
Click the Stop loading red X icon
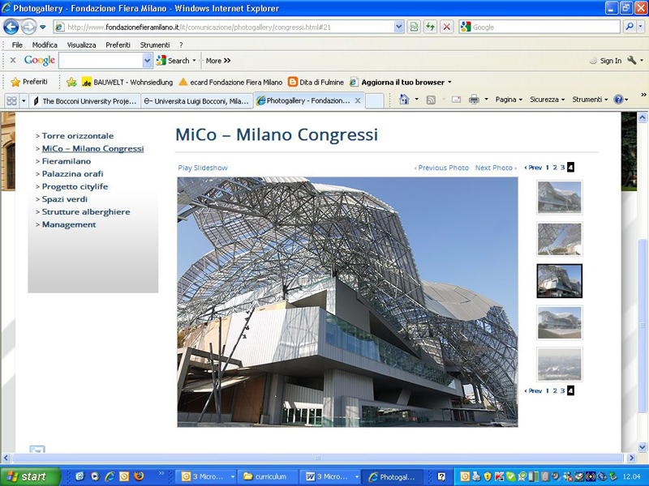[447, 28]
